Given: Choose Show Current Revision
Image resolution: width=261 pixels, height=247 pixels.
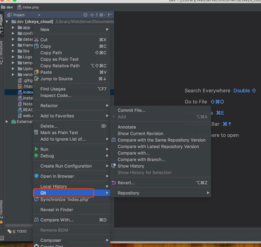Looking at the screenshot, I should coord(161,133).
